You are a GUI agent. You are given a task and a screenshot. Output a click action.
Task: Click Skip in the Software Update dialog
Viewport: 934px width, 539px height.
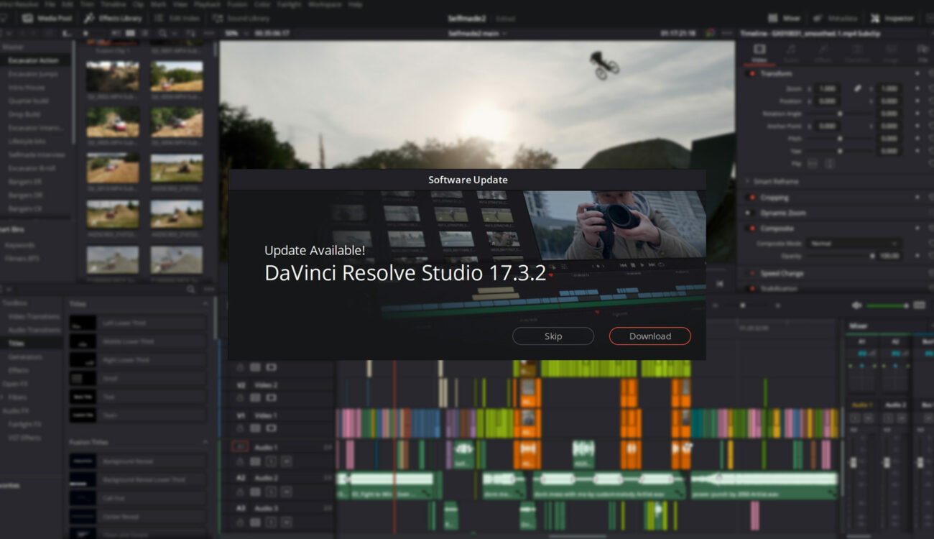pyautogui.click(x=553, y=336)
